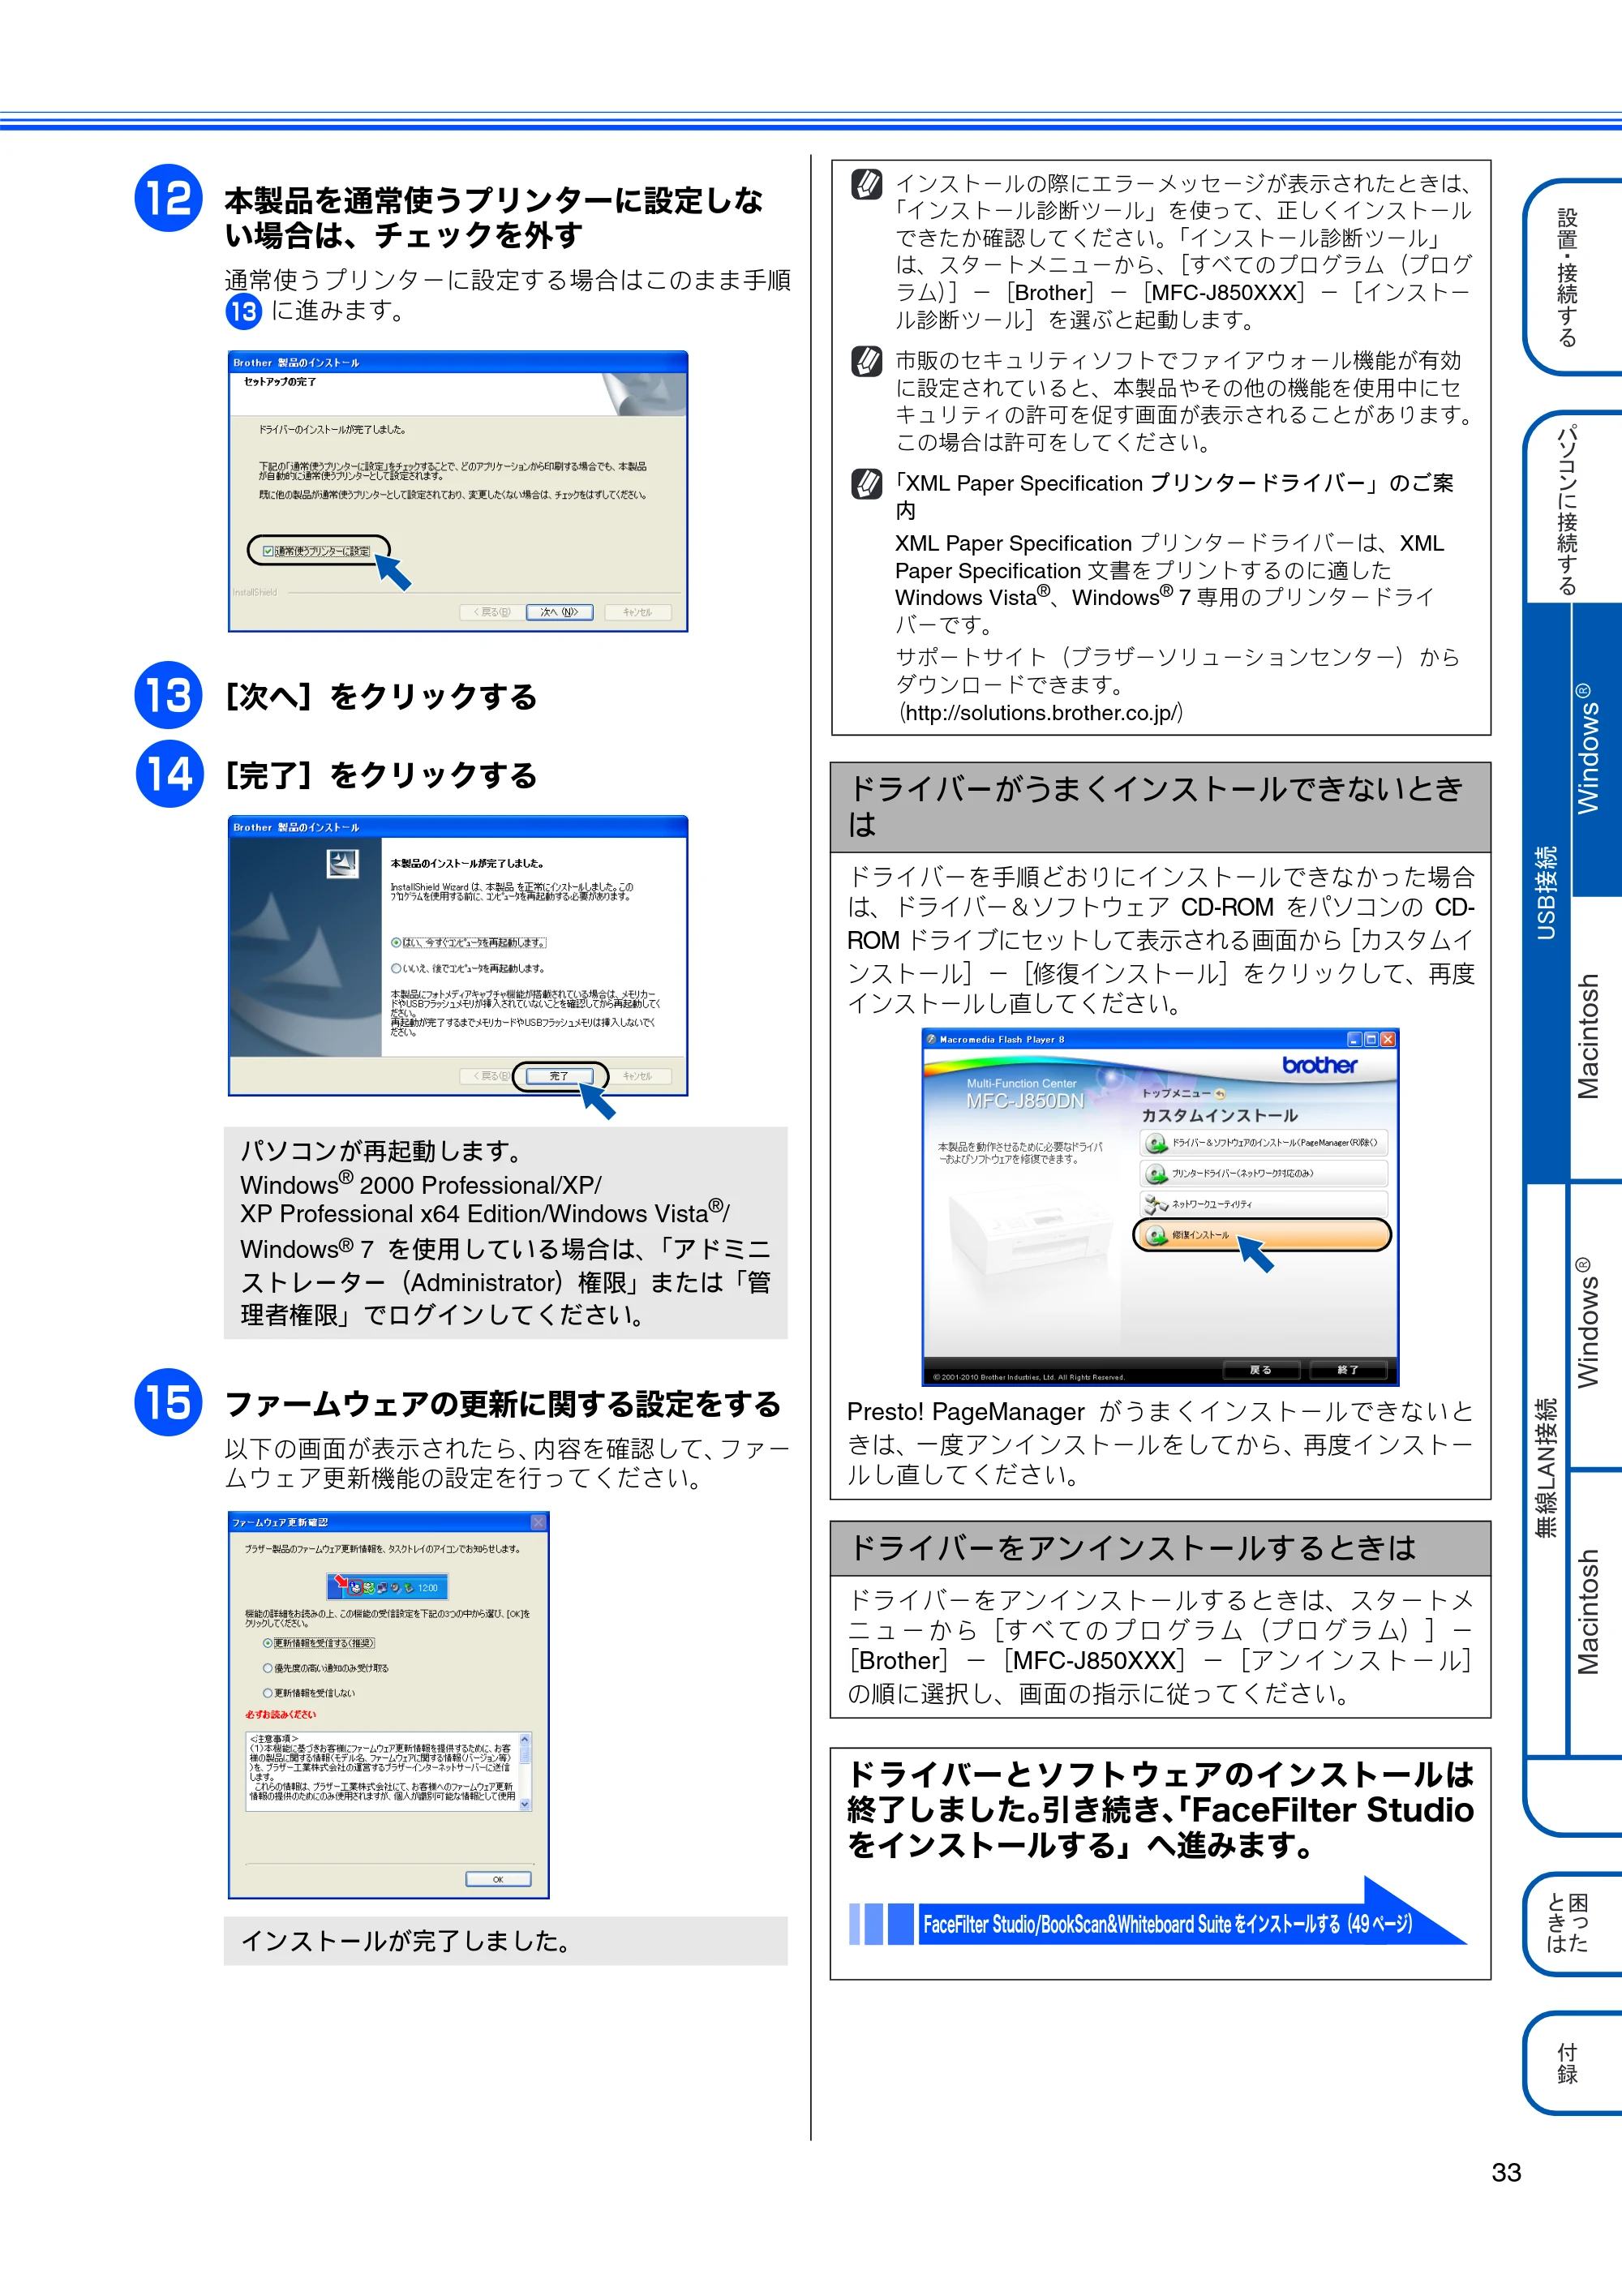Screen dimensions: 1622x2296
Task: Click OK in the firmware update dialog
Action: coord(498,1879)
